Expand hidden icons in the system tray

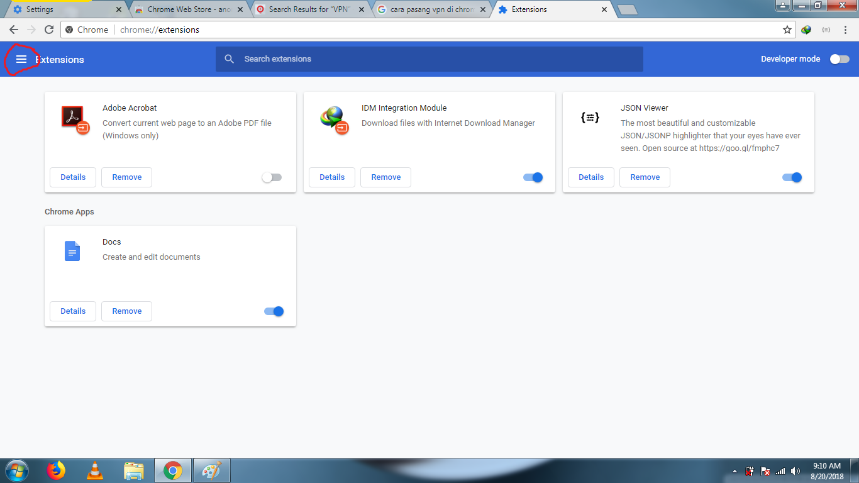click(x=734, y=470)
